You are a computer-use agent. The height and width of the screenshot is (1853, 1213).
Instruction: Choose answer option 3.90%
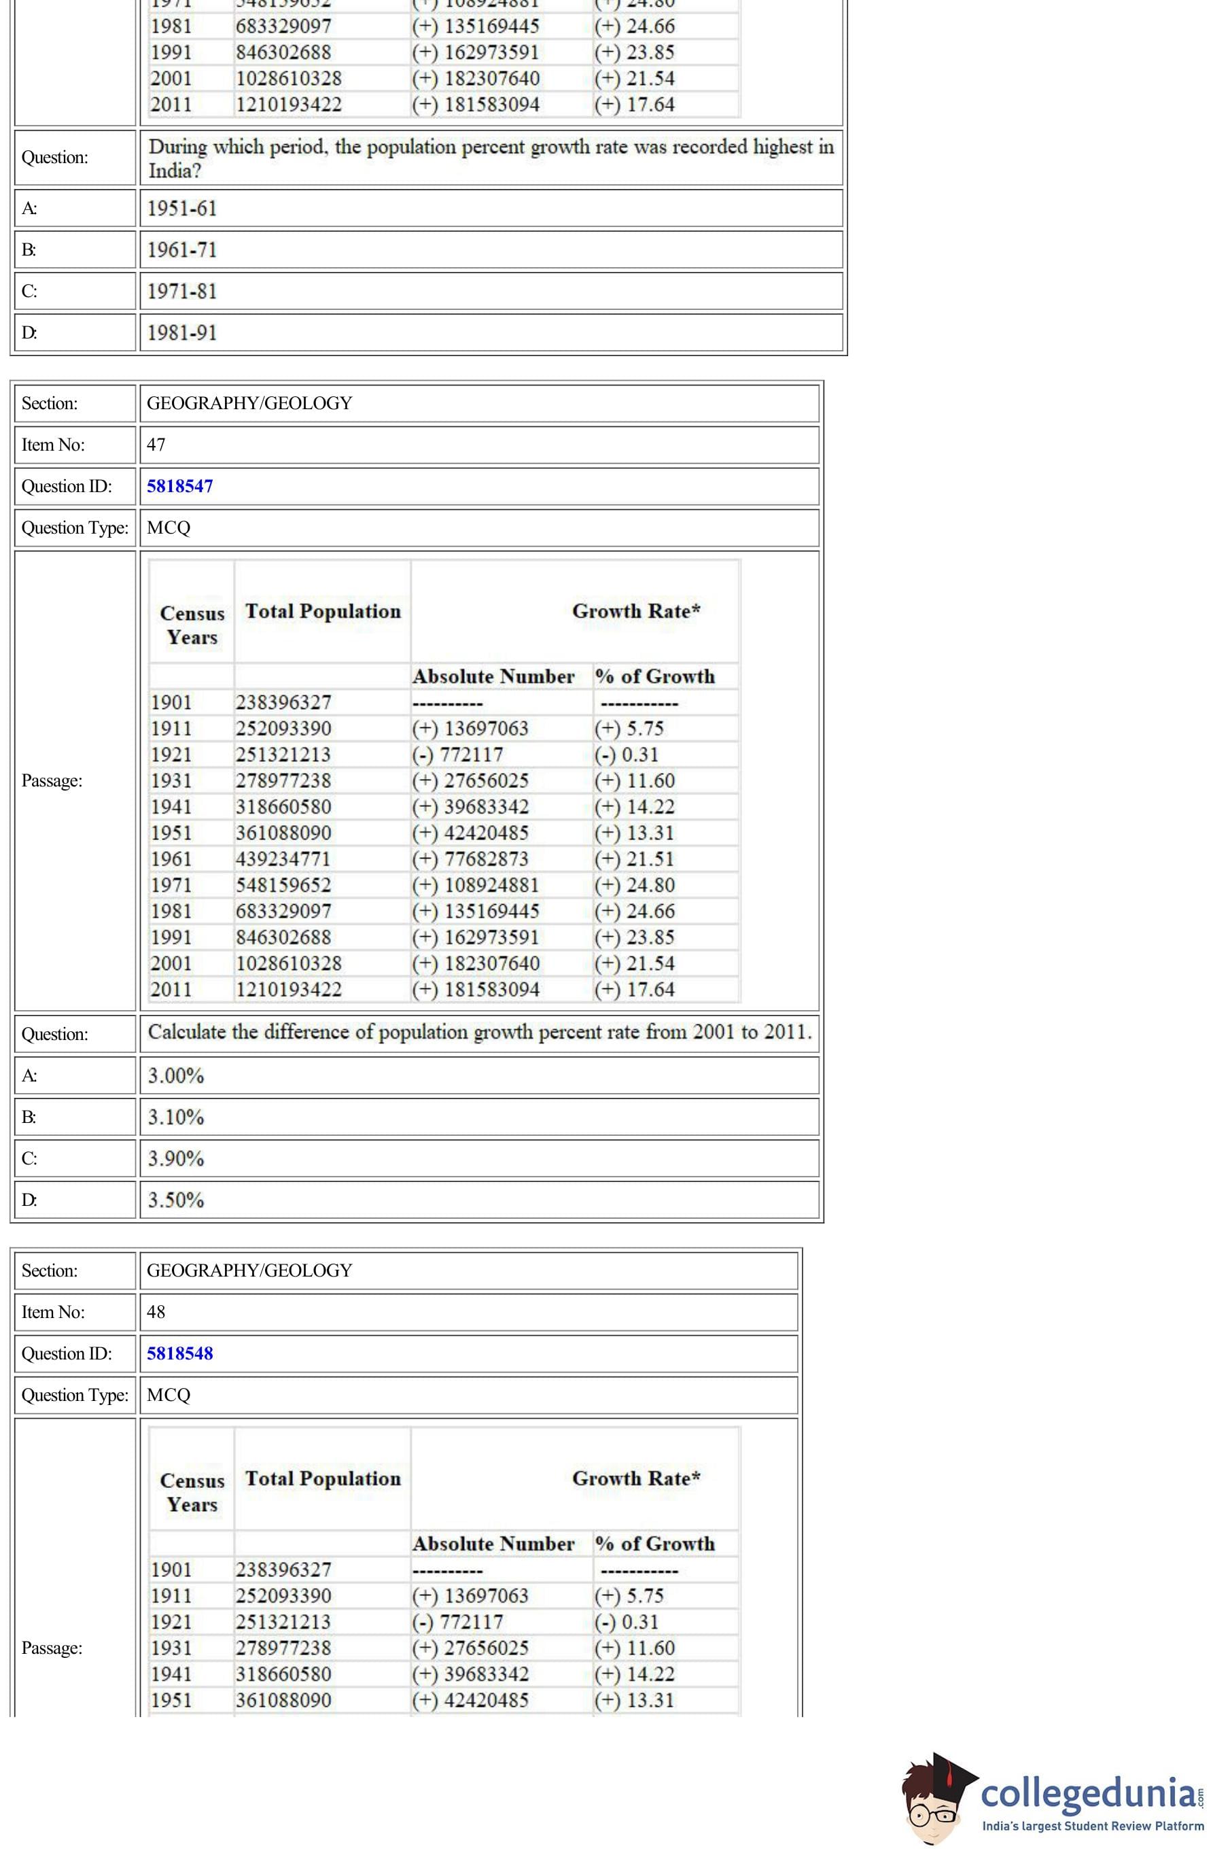tap(176, 1158)
